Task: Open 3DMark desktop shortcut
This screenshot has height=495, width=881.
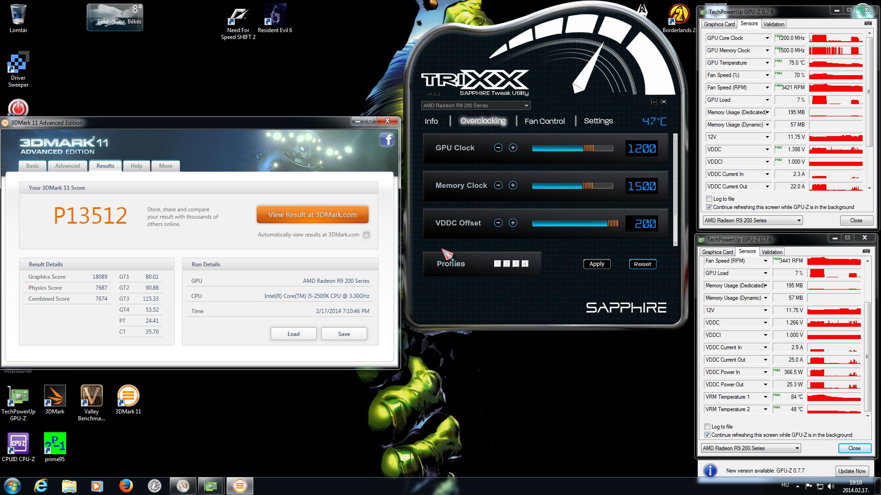Action: coord(55,400)
